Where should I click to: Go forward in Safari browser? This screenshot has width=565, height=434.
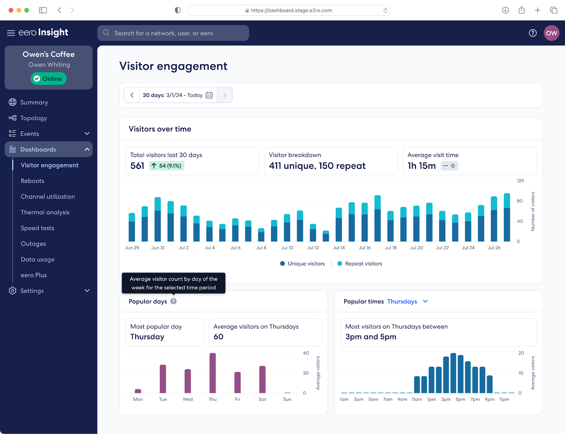point(72,10)
